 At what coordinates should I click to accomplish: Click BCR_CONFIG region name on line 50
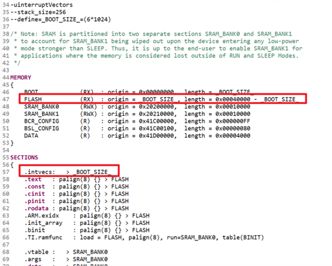click(x=42, y=121)
